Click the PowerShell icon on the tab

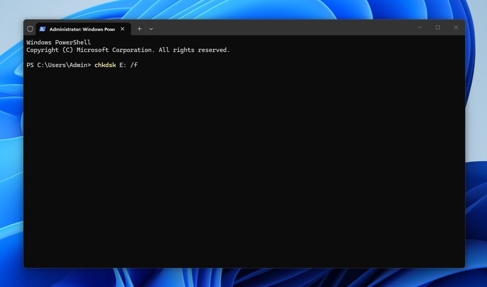point(43,29)
